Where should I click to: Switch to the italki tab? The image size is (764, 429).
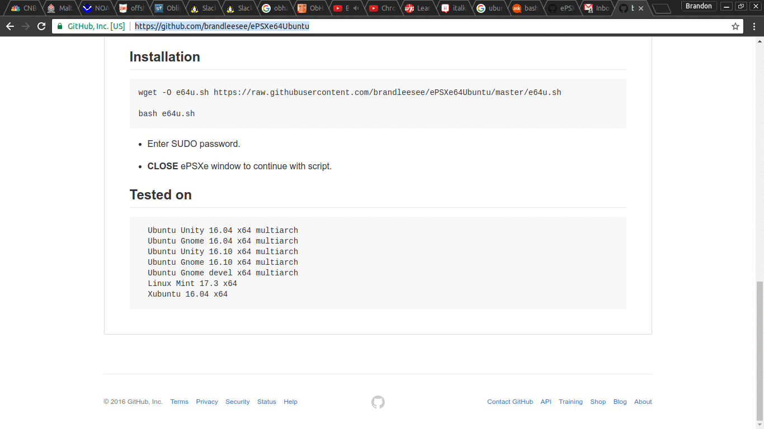click(x=453, y=8)
